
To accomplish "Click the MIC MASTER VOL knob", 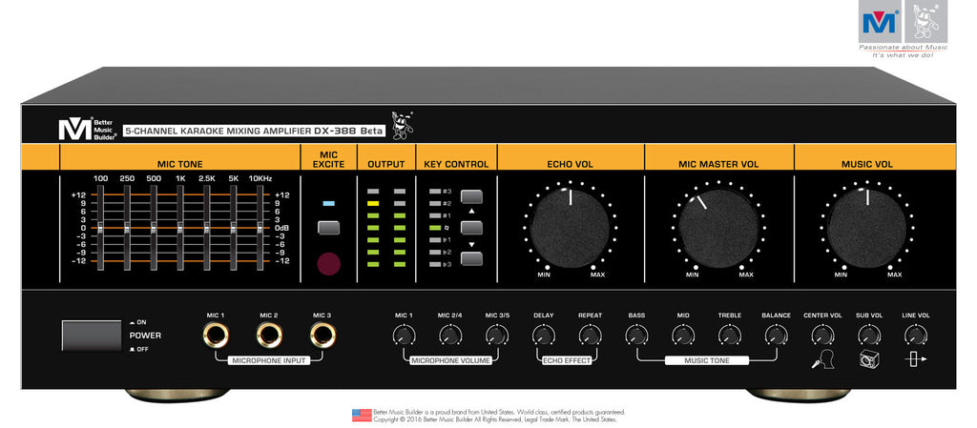I will (718, 227).
